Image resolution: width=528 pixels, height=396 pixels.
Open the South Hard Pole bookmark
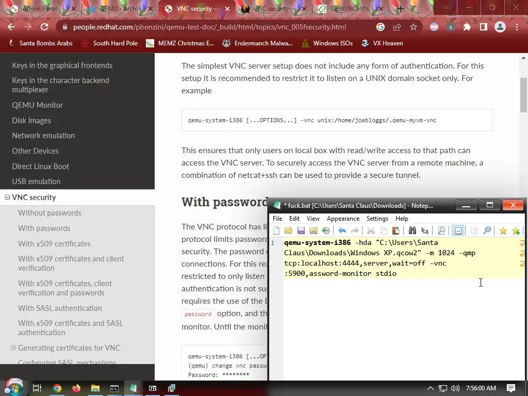tap(110, 43)
